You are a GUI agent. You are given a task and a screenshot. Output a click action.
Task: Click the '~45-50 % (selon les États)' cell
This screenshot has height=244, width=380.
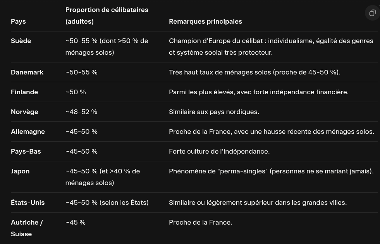107,202
